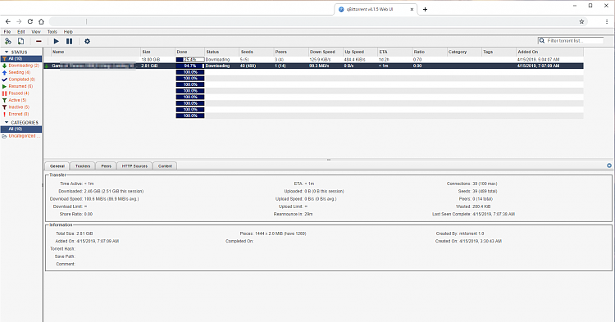Image resolution: width=615 pixels, height=322 pixels.
Task: Click the green Resumed play icon in sidebar
Action: tap(5, 86)
